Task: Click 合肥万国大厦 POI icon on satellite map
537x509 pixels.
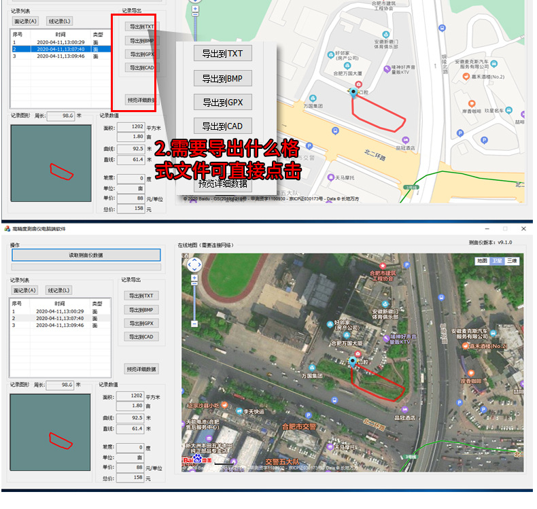Action: 347,335
